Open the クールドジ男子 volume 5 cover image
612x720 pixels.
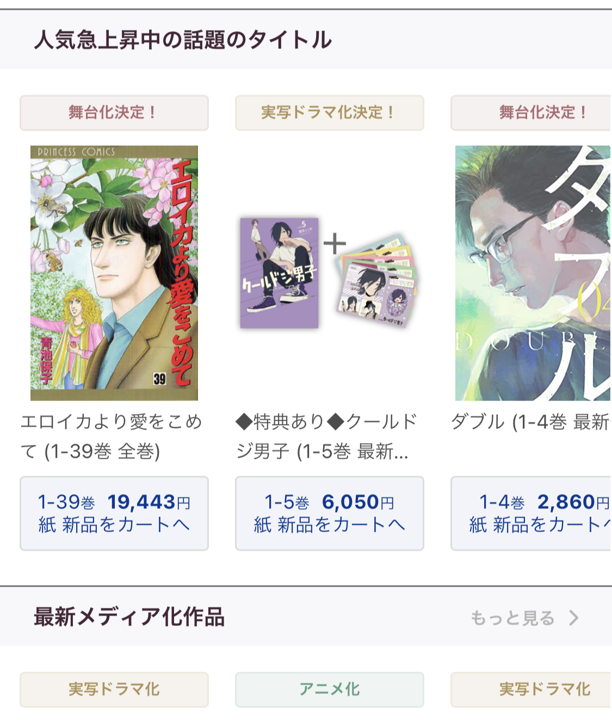coord(280,273)
